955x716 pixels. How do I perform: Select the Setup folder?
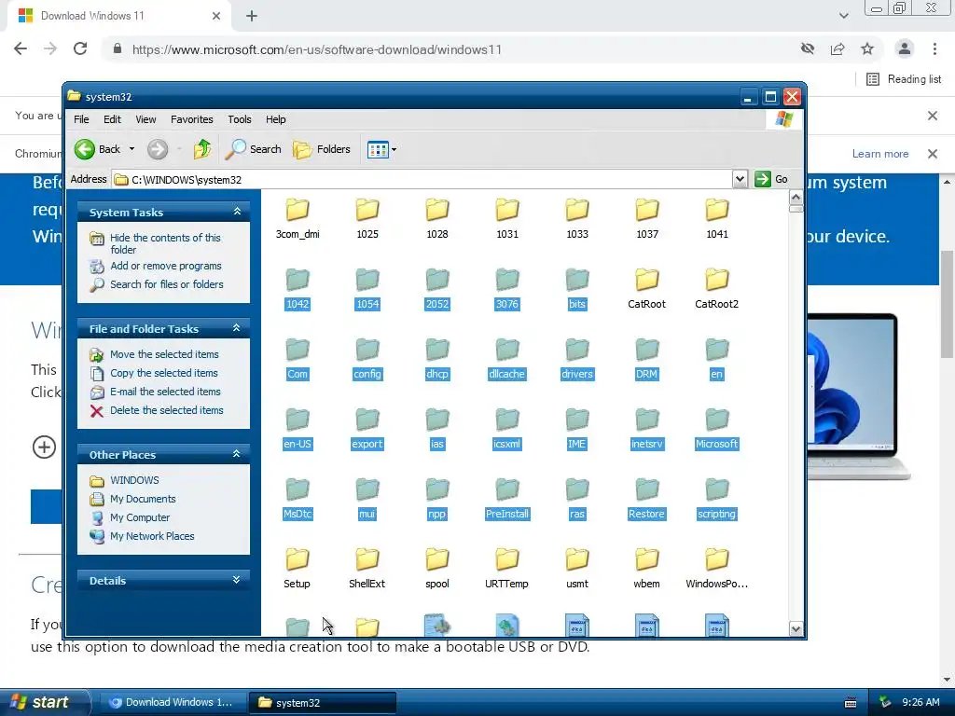tap(298, 568)
